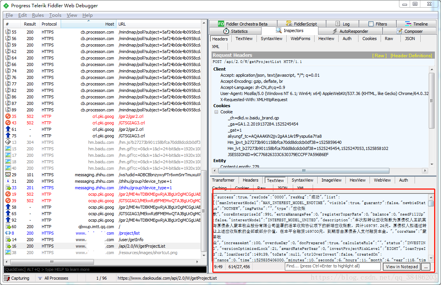
Task: Select the response WebView tab
Action: coord(382,180)
